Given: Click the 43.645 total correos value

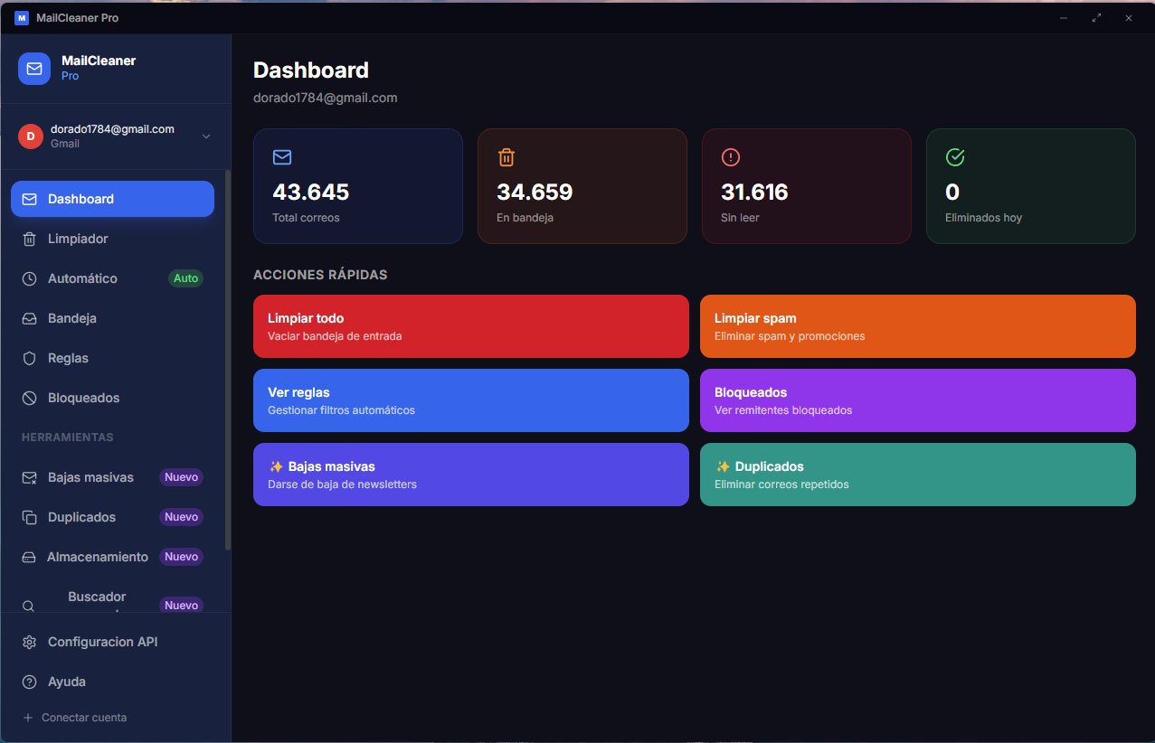Looking at the screenshot, I should [x=311, y=192].
